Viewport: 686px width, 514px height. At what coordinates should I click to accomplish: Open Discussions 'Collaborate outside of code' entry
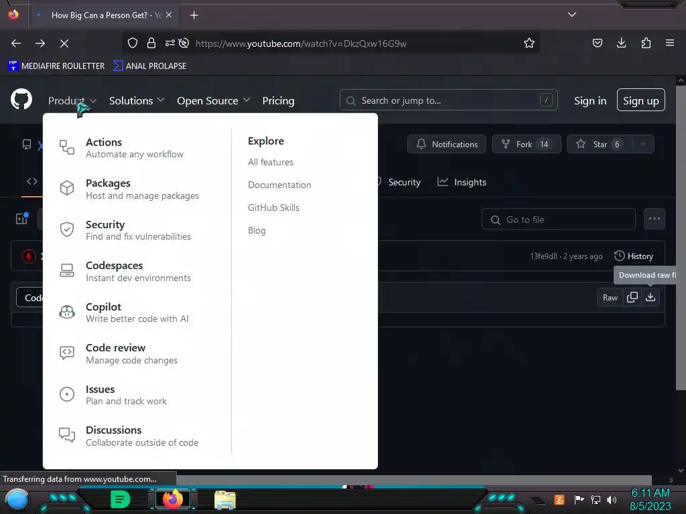[x=129, y=435]
